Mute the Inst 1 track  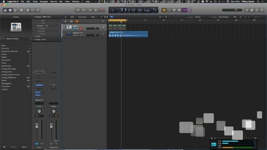74,29
